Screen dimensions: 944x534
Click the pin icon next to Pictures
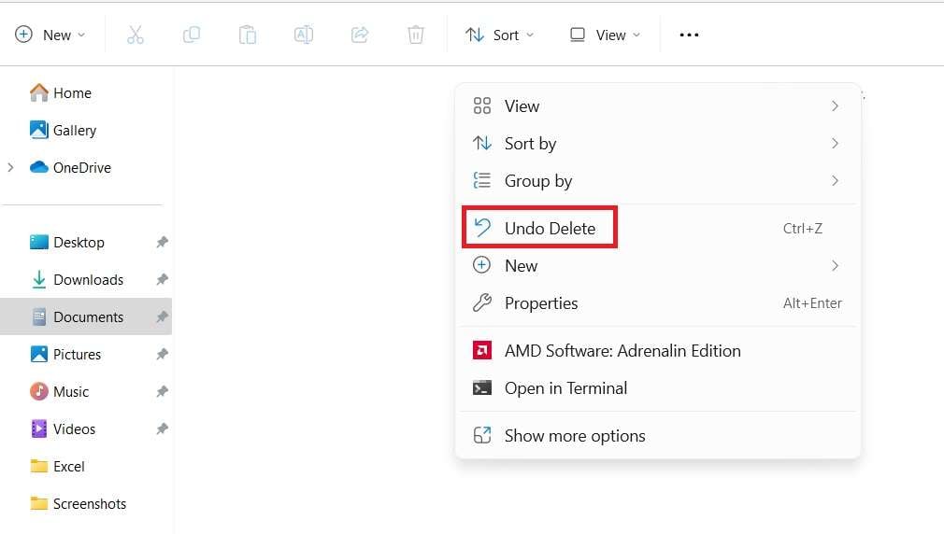(162, 354)
